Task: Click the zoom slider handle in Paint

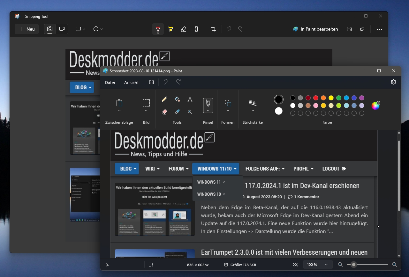Action: [x=353, y=265]
